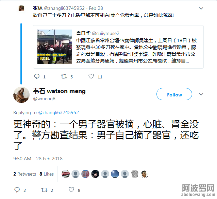The image size is (217, 199).
Task: View the 8 Likes list
Action: (x=47, y=174)
